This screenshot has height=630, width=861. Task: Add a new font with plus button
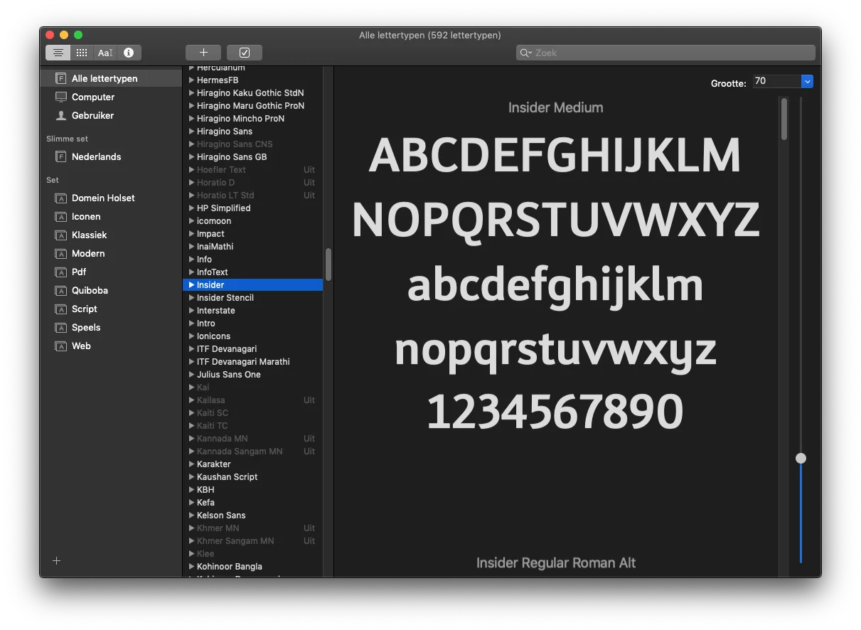(203, 53)
